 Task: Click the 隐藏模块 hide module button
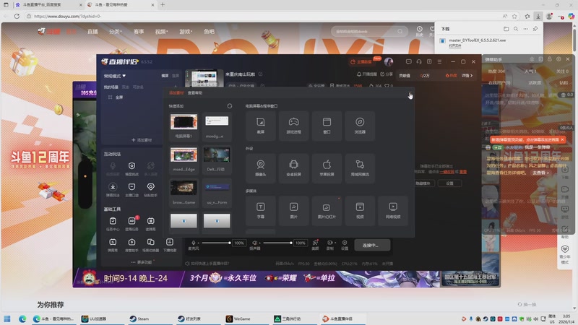tap(423, 183)
